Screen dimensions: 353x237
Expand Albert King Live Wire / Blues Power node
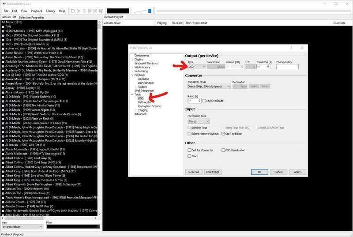pyautogui.click(x=3, y=176)
